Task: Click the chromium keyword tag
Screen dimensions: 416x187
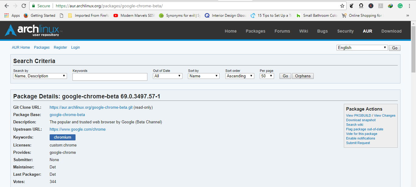Action: (x=62, y=137)
